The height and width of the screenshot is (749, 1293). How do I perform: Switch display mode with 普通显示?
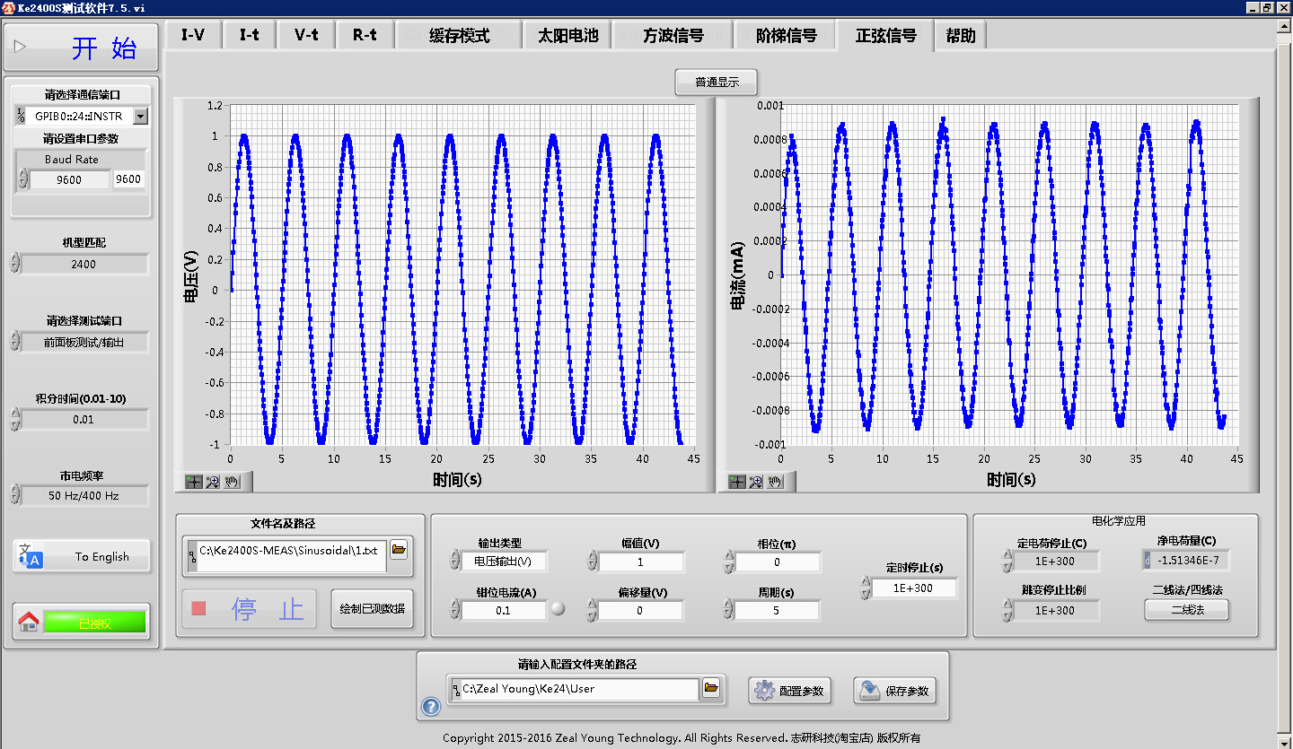(717, 82)
